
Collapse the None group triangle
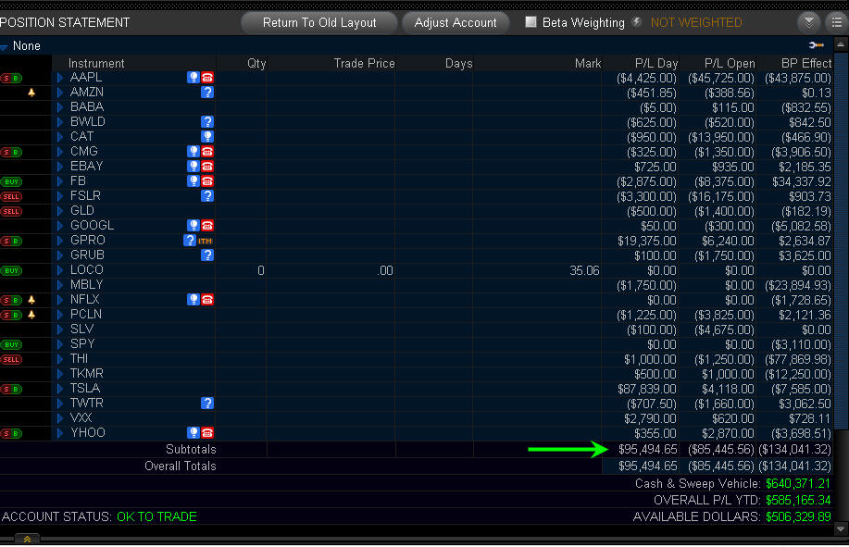(5, 46)
